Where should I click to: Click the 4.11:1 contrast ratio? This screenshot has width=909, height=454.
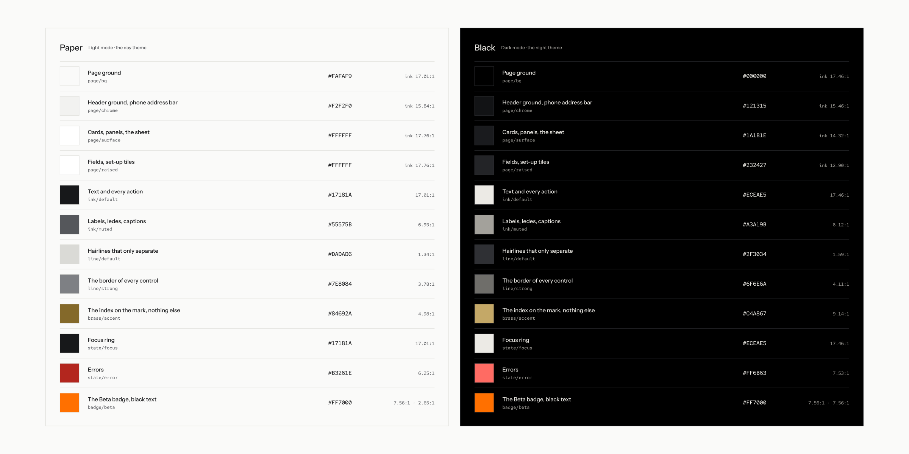tap(841, 285)
